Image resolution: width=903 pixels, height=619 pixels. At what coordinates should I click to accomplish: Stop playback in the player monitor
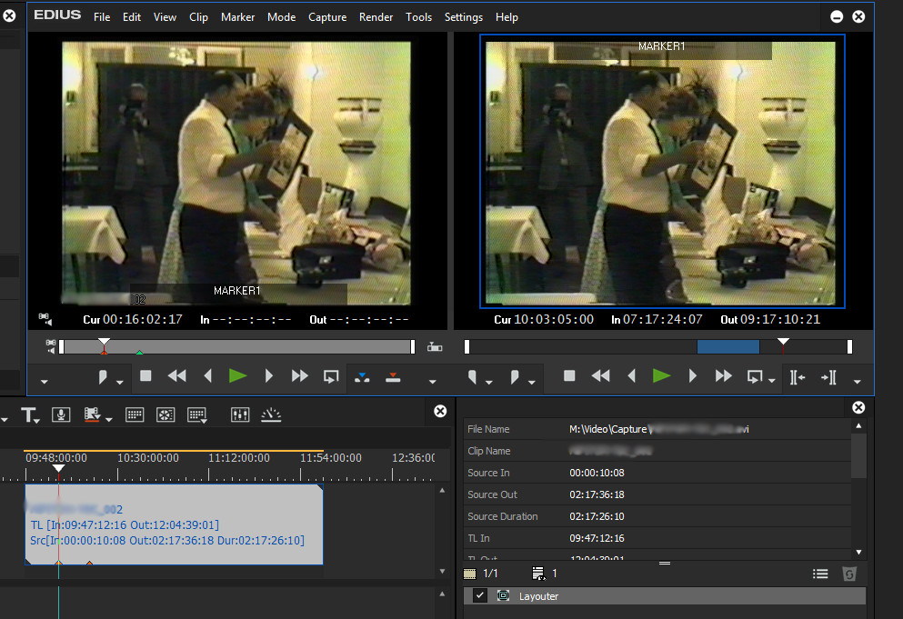click(145, 376)
